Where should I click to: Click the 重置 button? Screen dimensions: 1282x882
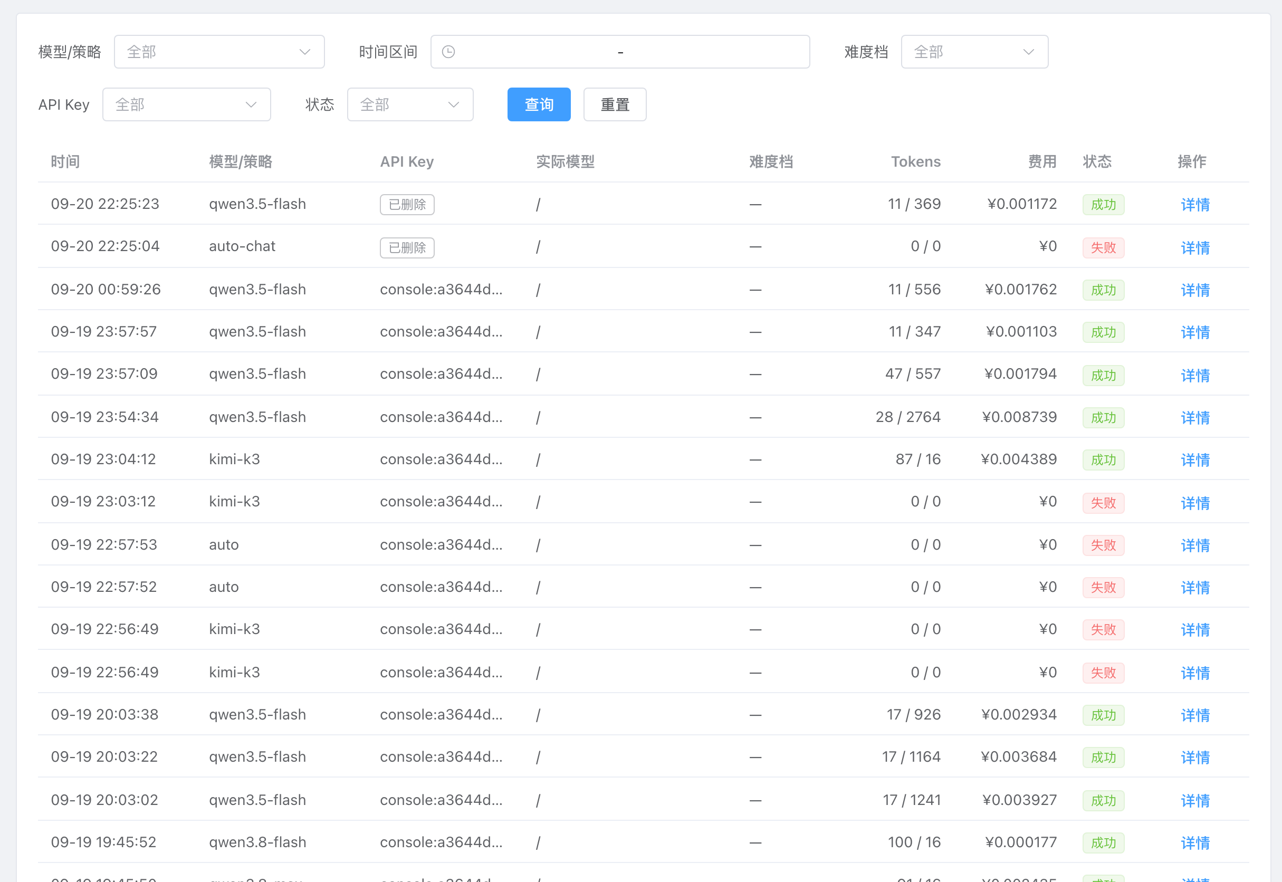(615, 104)
